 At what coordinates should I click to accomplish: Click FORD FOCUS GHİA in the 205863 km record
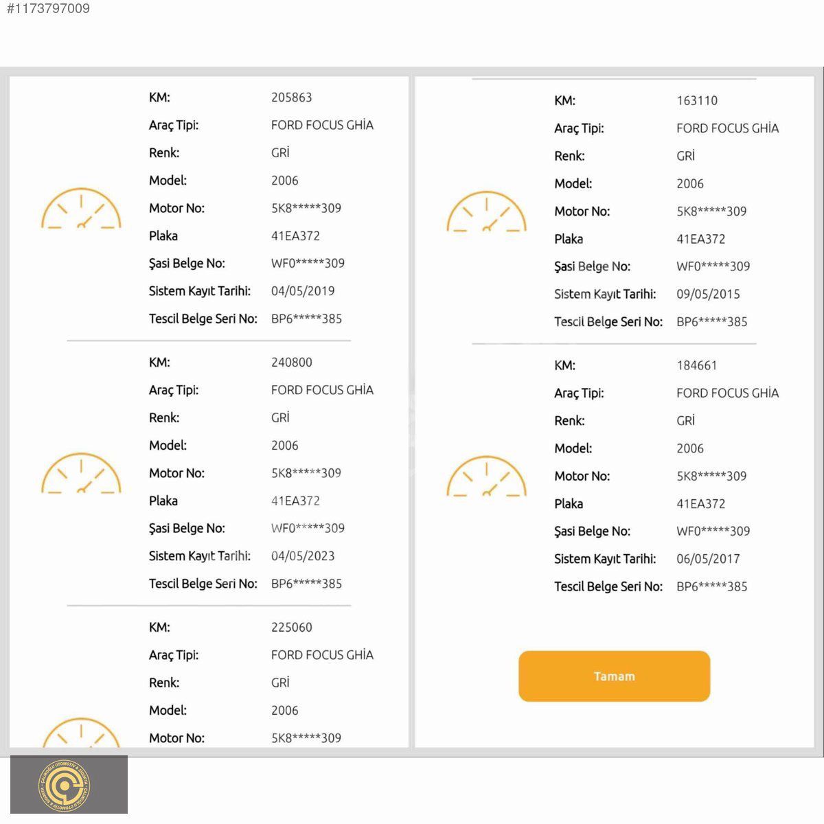pos(322,125)
